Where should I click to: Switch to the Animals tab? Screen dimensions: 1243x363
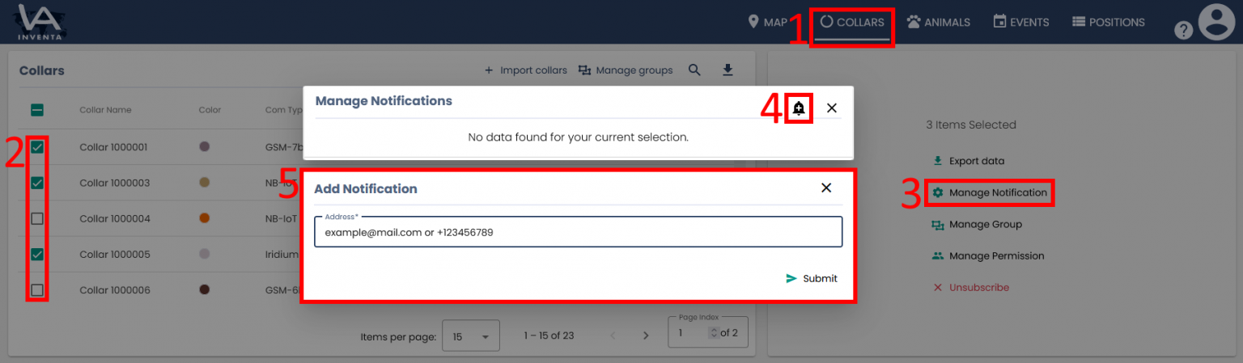click(938, 22)
